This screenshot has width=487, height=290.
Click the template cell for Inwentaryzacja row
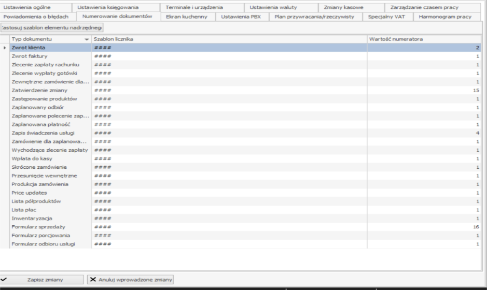tap(228, 219)
